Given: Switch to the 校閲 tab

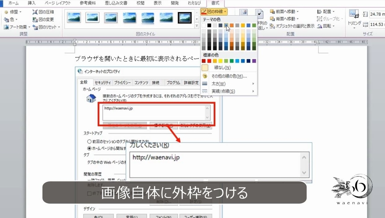Looking at the screenshot, I should click(x=140, y=3).
